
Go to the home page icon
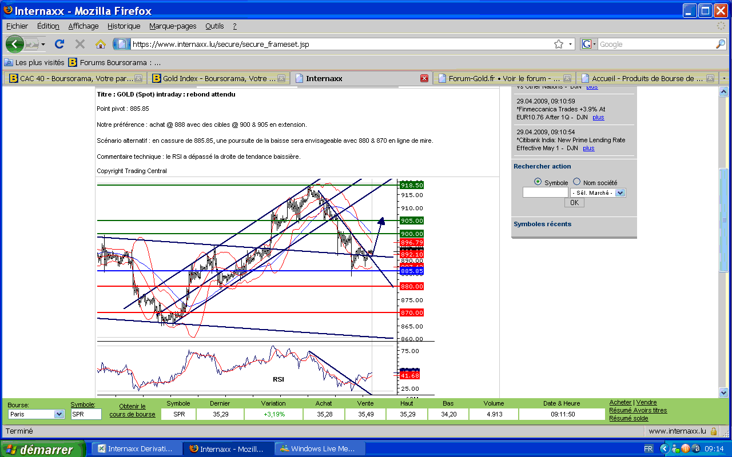coord(101,44)
